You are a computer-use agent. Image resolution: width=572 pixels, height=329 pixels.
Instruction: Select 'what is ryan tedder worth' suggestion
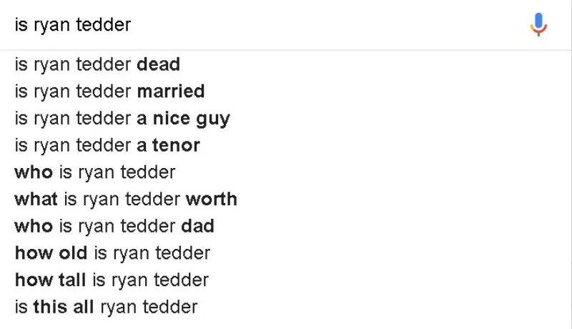(x=126, y=199)
